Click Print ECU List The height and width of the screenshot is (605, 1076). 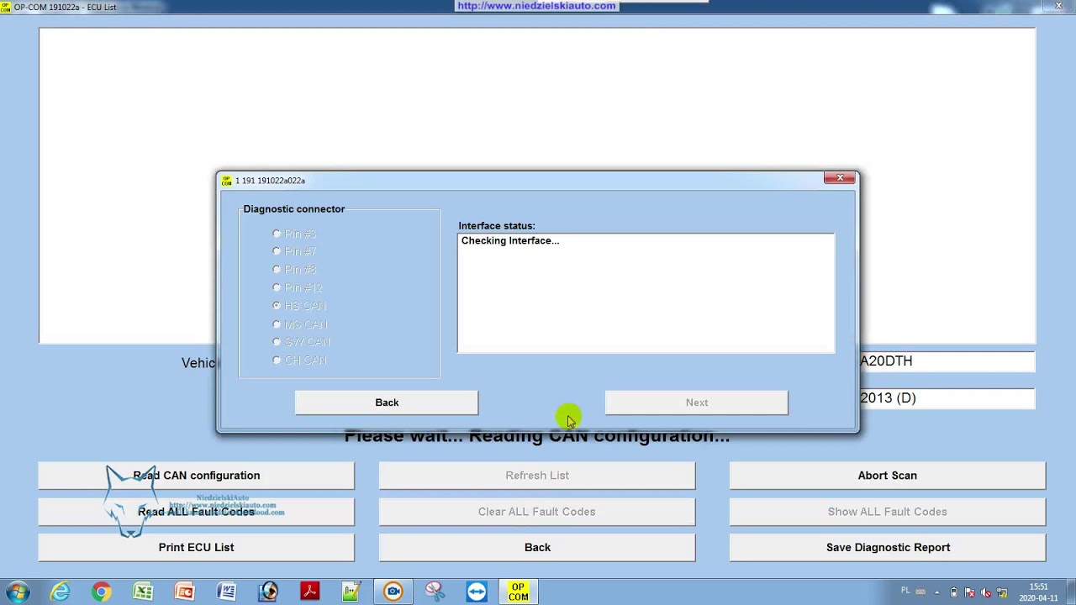(x=196, y=548)
